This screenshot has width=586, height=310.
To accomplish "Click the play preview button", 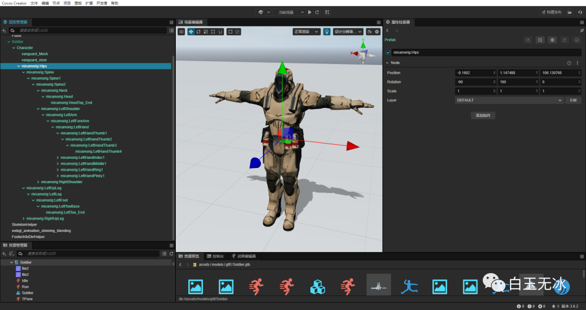I will click(310, 12).
